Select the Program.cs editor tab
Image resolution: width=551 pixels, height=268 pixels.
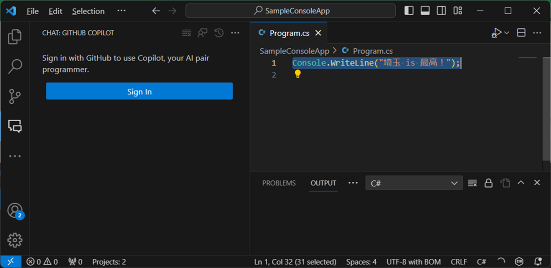(x=289, y=33)
